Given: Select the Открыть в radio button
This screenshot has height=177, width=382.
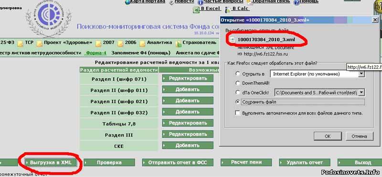Looking at the screenshot, I should pyautogui.click(x=237, y=73).
